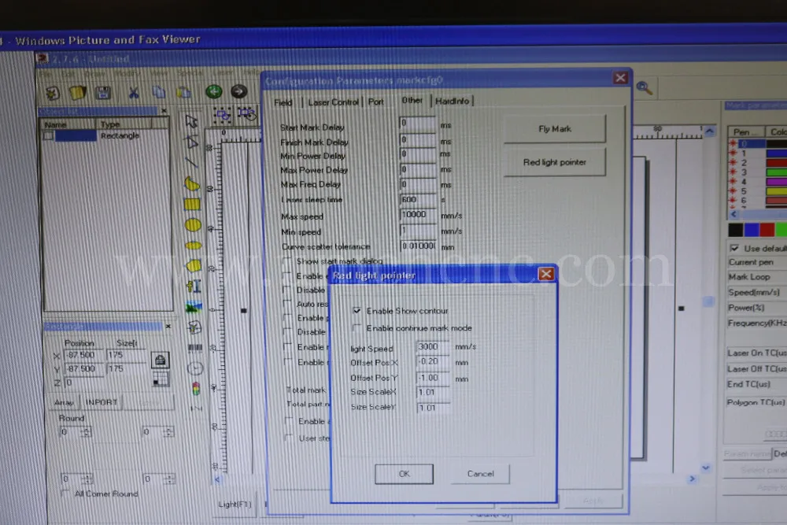787x525 pixels.
Task: Select the yellow Ellipse tool
Action: [194, 246]
